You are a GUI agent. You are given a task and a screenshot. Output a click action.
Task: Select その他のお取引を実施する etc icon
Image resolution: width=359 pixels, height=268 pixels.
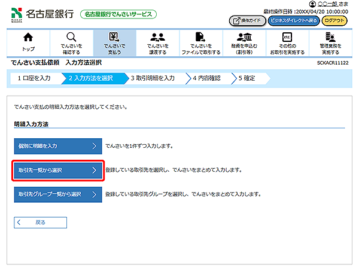click(x=286, y=38)
